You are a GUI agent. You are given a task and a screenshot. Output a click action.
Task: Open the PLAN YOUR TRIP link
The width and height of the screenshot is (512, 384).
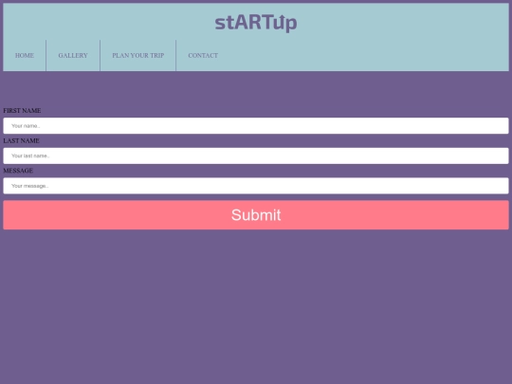click(137, 56)
